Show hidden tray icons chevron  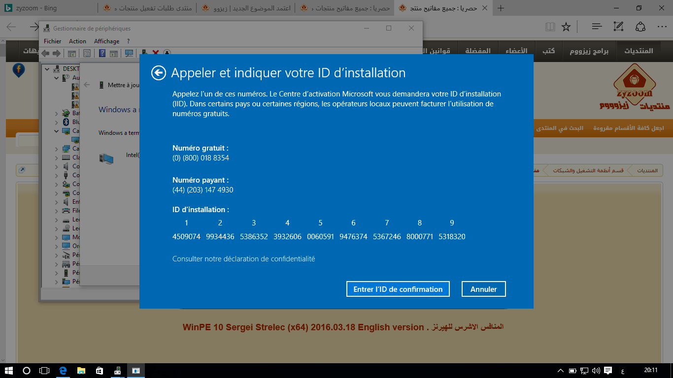[560, 371]
